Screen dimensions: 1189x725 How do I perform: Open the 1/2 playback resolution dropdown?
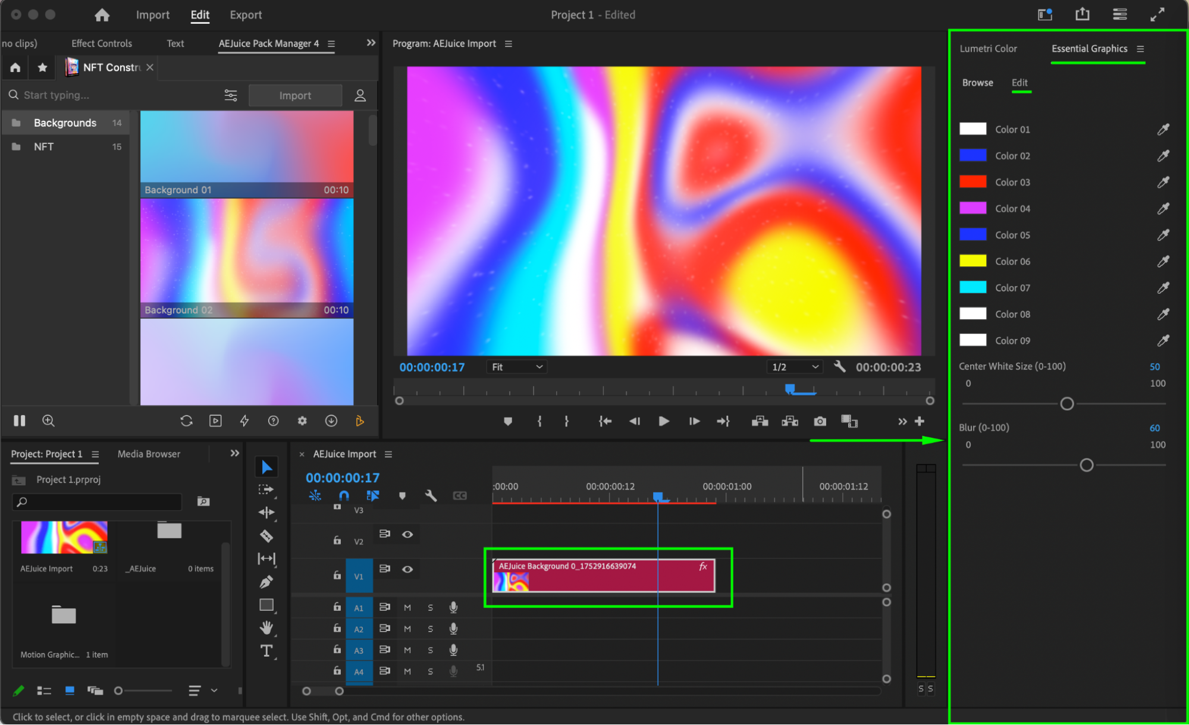click(x=795, y=367)
